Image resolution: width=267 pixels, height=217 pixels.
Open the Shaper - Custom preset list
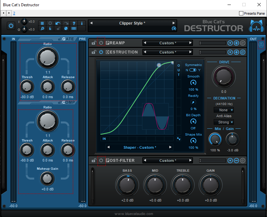(x=140, y=147)
